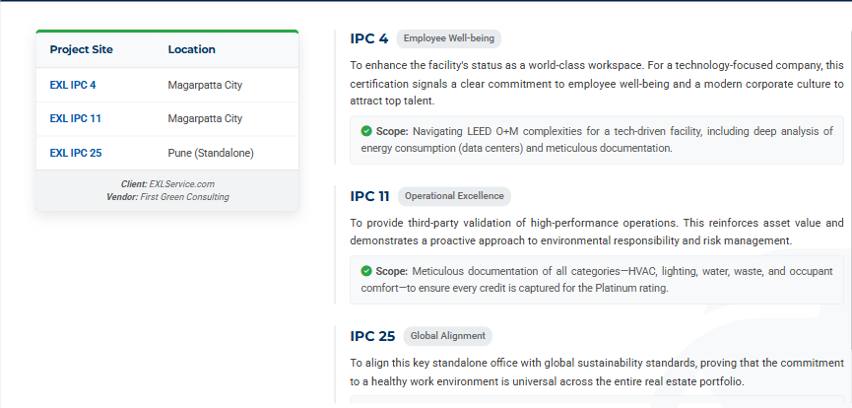The width and height of the screenshot is (852, 408).
Task: Click the IPC 4 section heading
Action: (x=369, y=38)
